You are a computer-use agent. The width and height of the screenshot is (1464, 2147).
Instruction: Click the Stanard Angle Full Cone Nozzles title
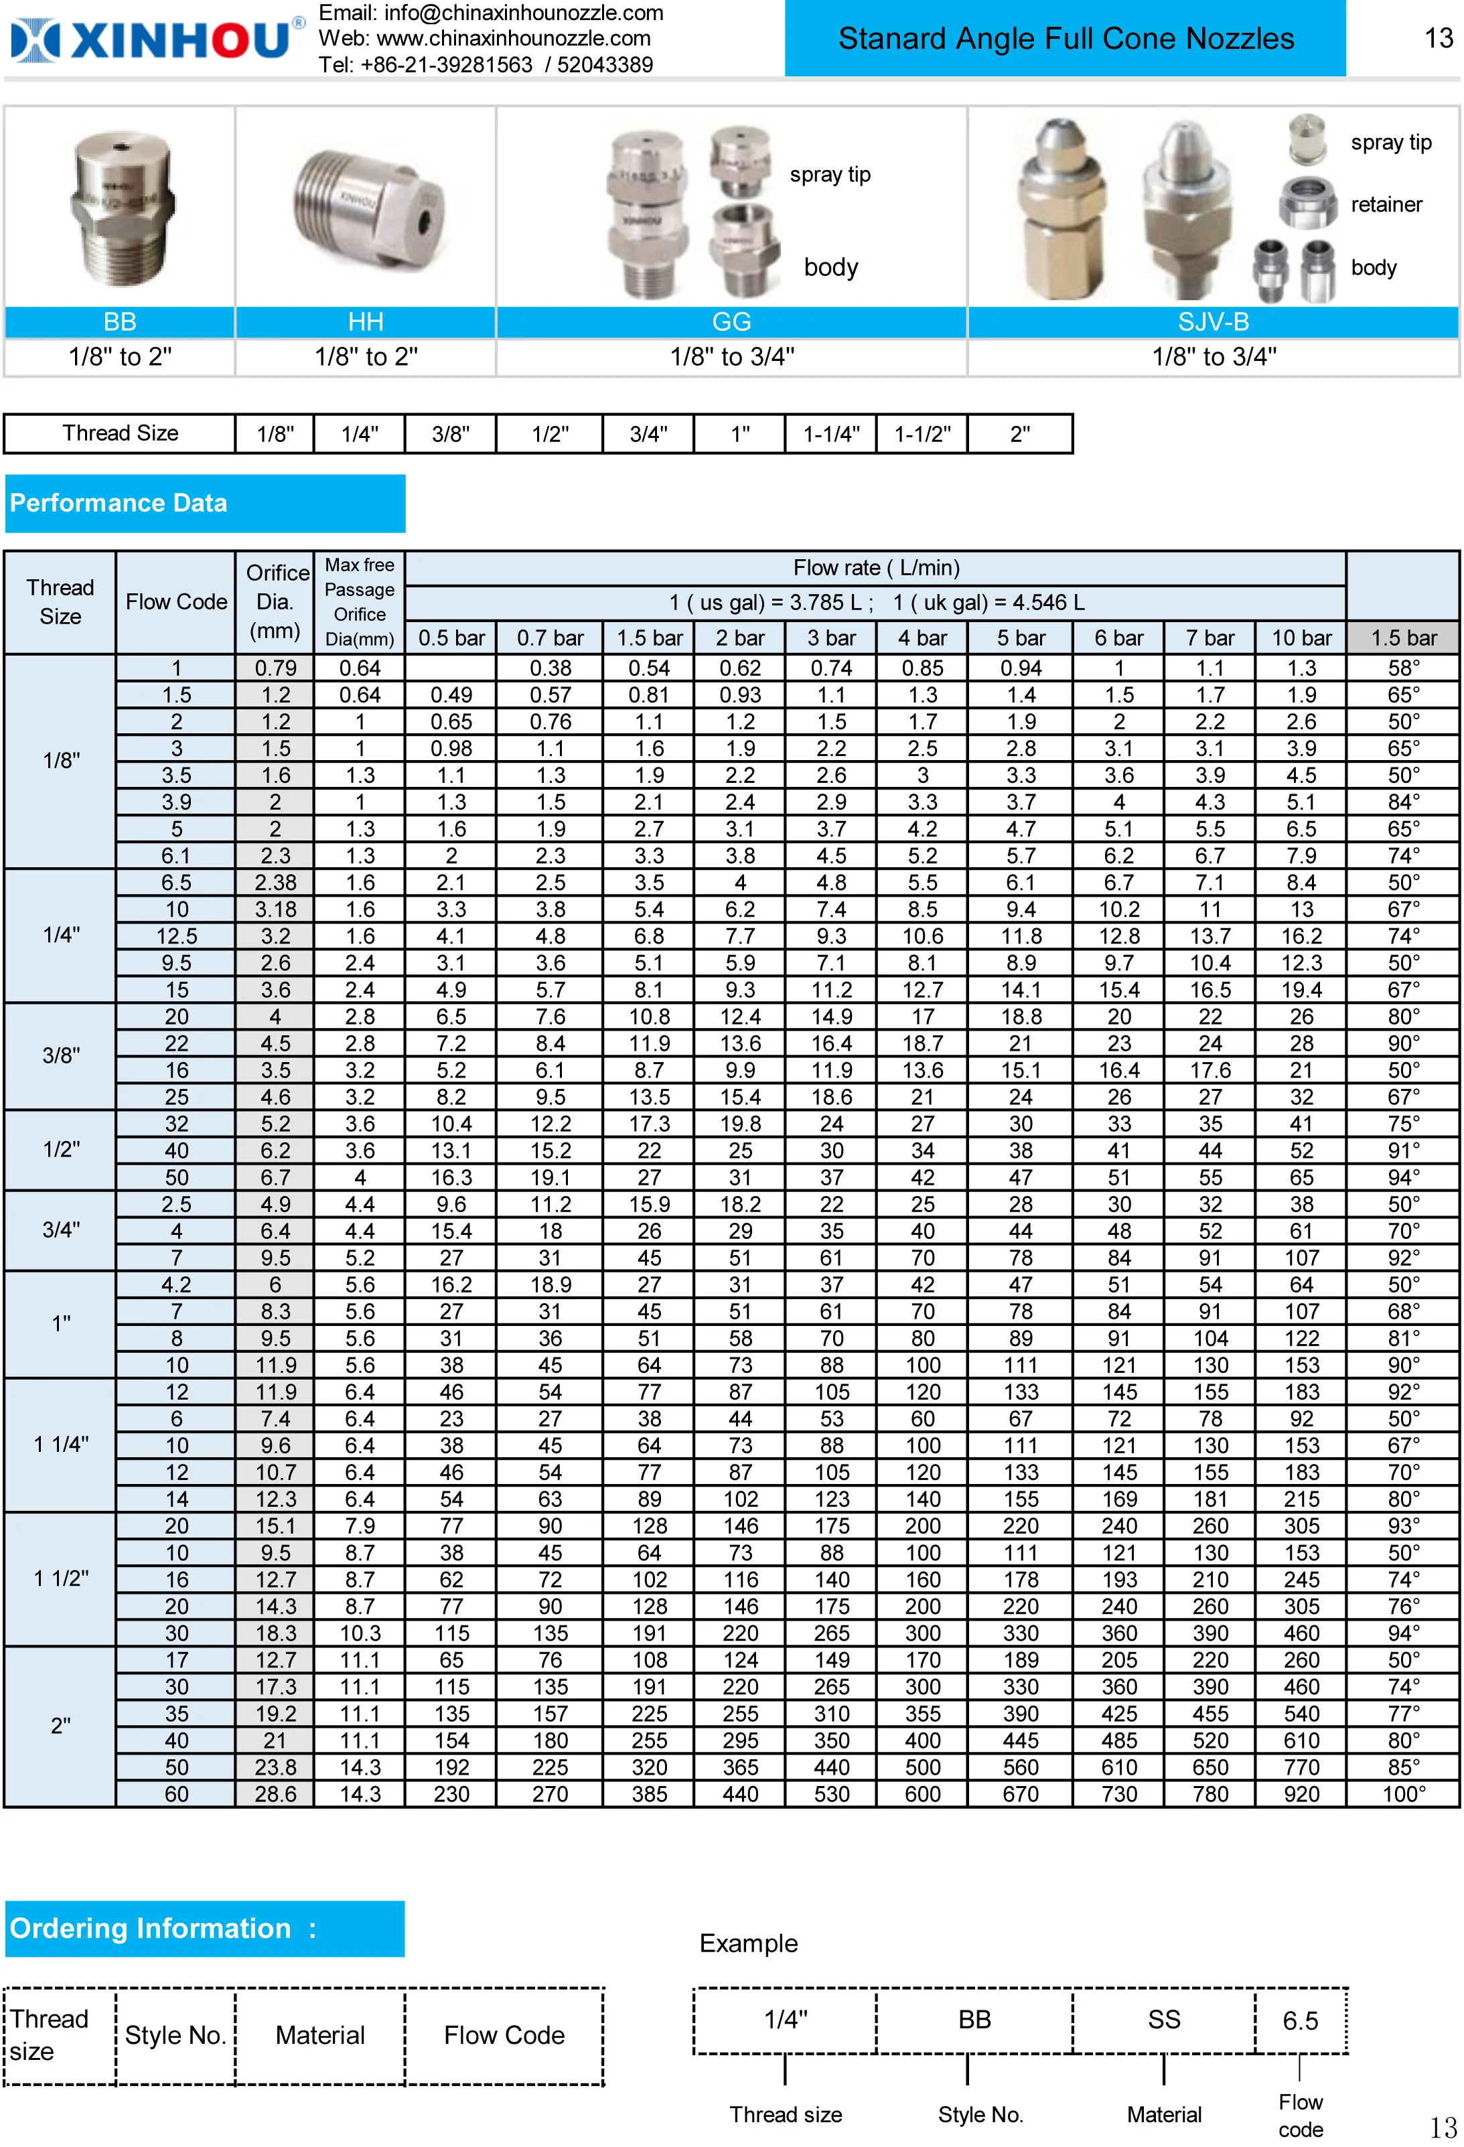click(x=1065, y=39)
